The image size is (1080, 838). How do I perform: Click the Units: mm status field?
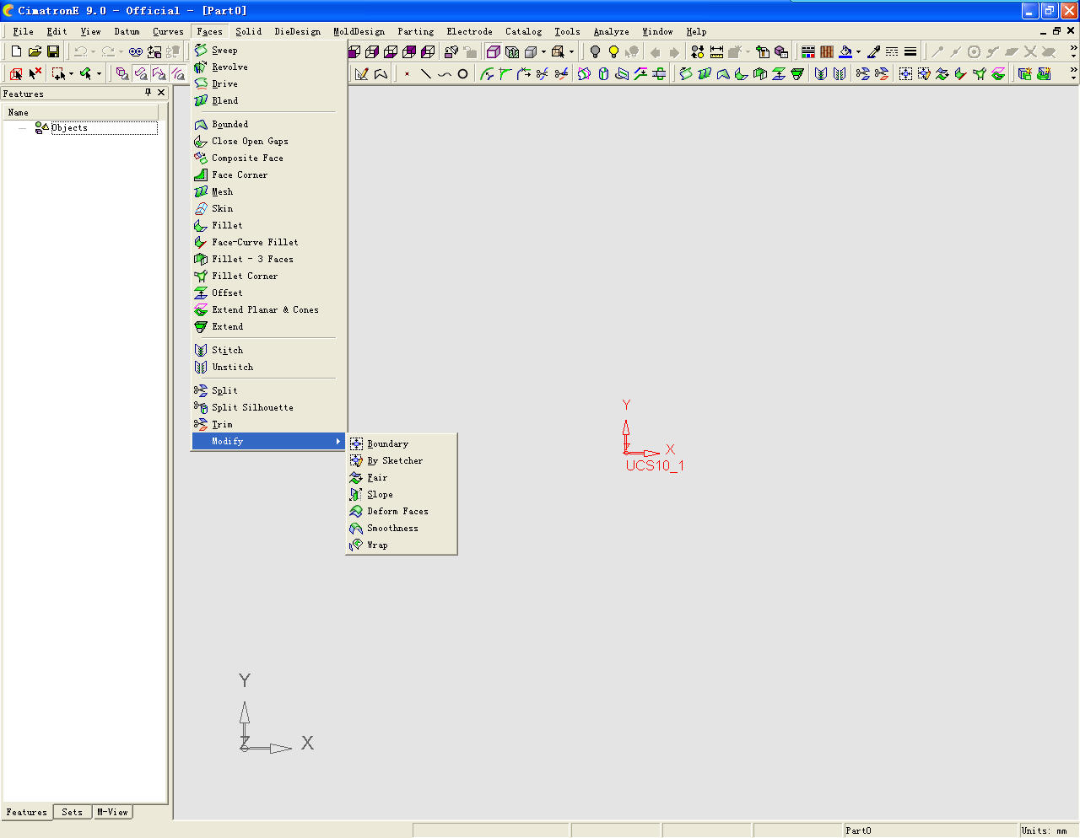click(1049, 830)
